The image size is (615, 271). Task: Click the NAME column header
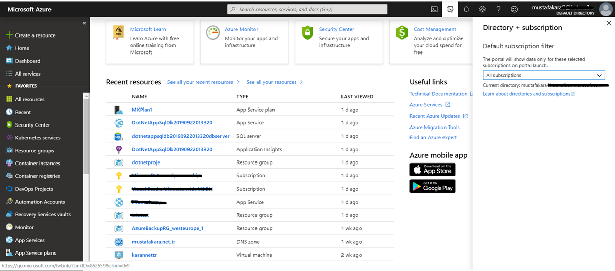(140, 96)
